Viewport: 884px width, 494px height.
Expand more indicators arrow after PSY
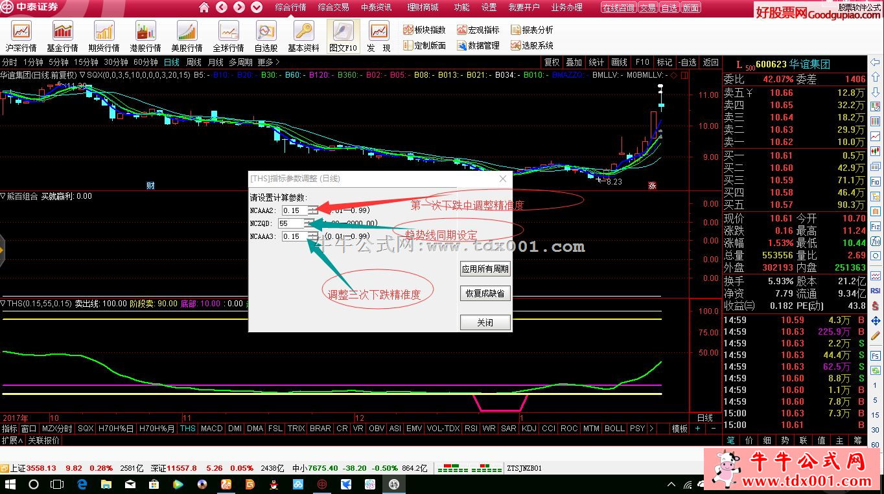pyautogui.click(x=651, y=429)
